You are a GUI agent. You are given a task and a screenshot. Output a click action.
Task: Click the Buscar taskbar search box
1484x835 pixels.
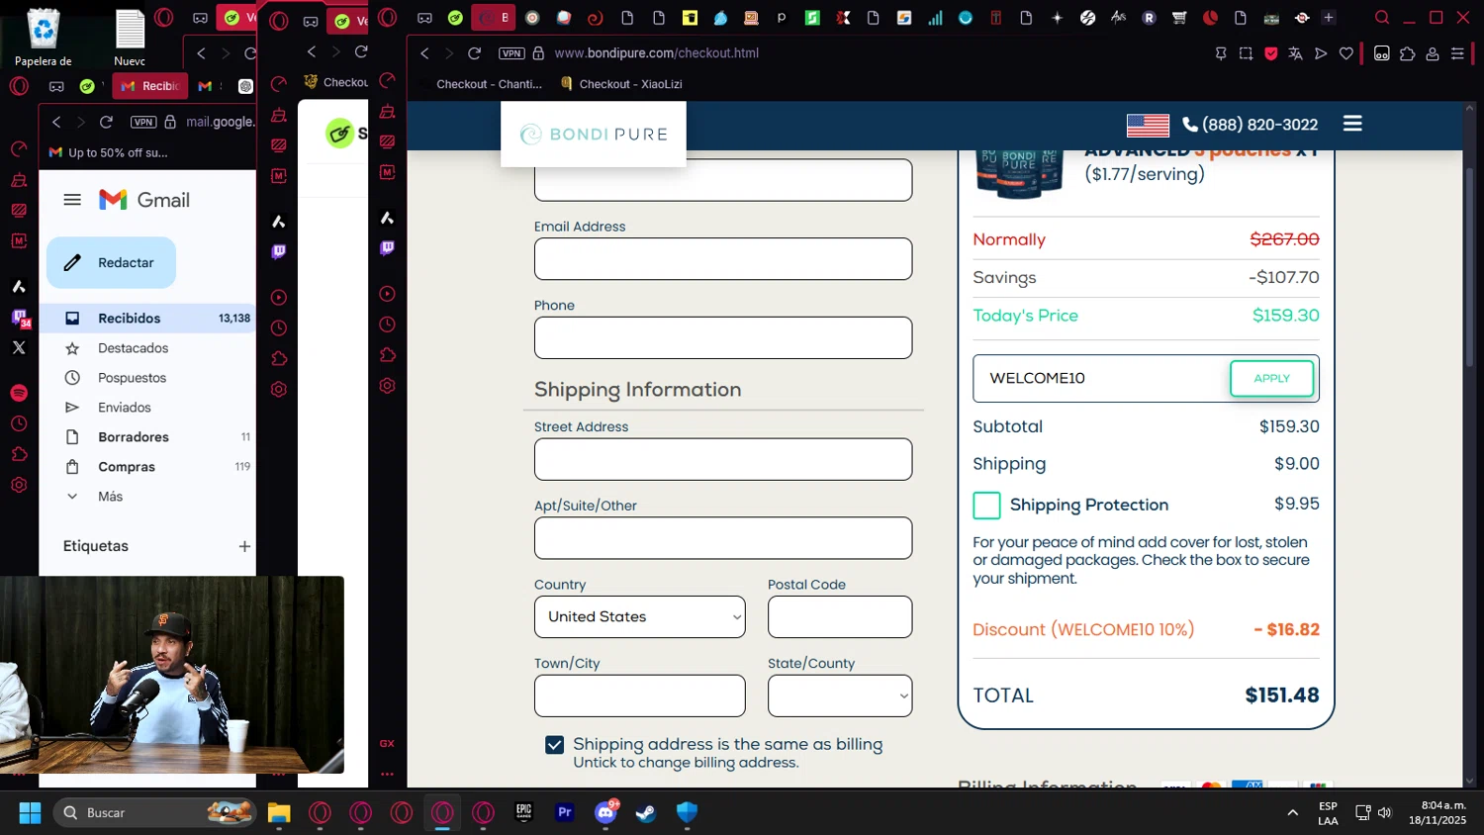pyautogui.click(x=154, y=812)
